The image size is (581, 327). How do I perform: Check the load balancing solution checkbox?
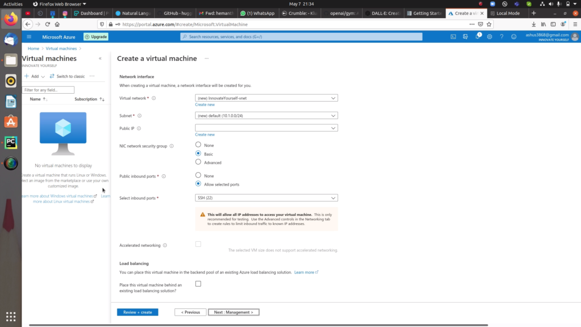pos(198,284)
